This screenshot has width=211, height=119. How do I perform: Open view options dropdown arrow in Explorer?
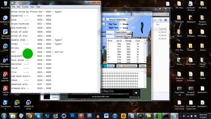pyautogui.click(x=155, y=20)
